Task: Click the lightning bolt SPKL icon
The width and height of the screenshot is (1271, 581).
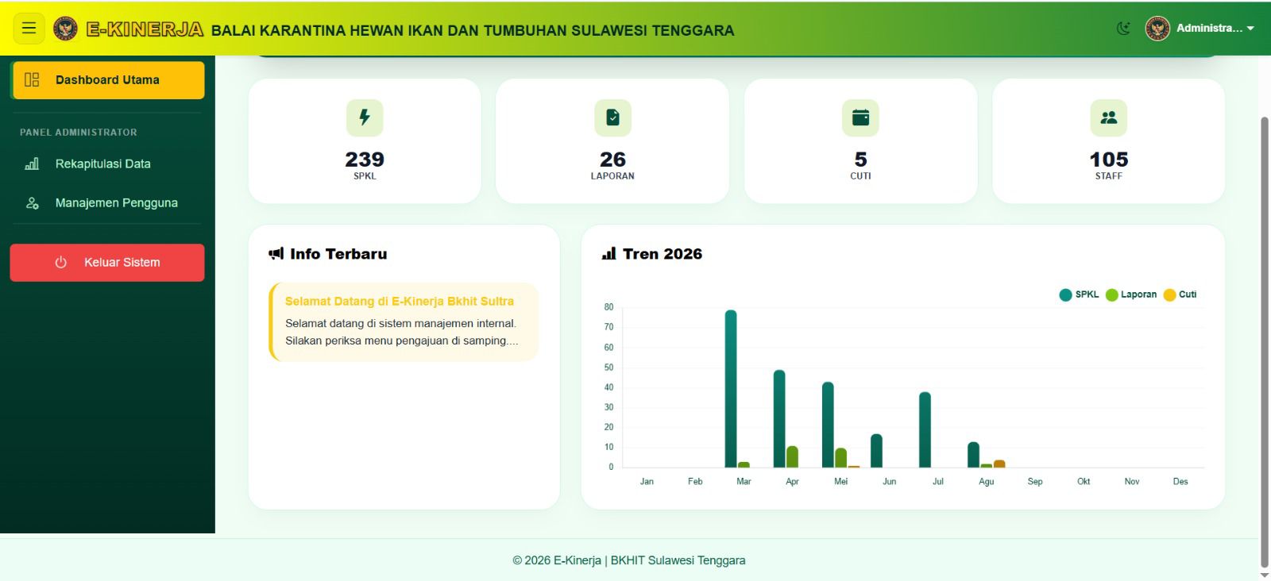Action: pos(365,117)
